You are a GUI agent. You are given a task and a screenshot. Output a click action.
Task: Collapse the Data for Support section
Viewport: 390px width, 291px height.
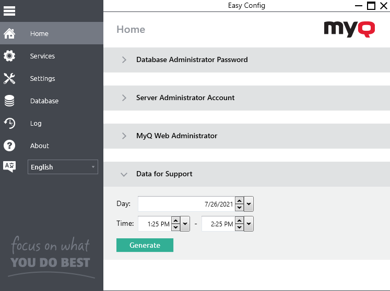coord(124,175)
